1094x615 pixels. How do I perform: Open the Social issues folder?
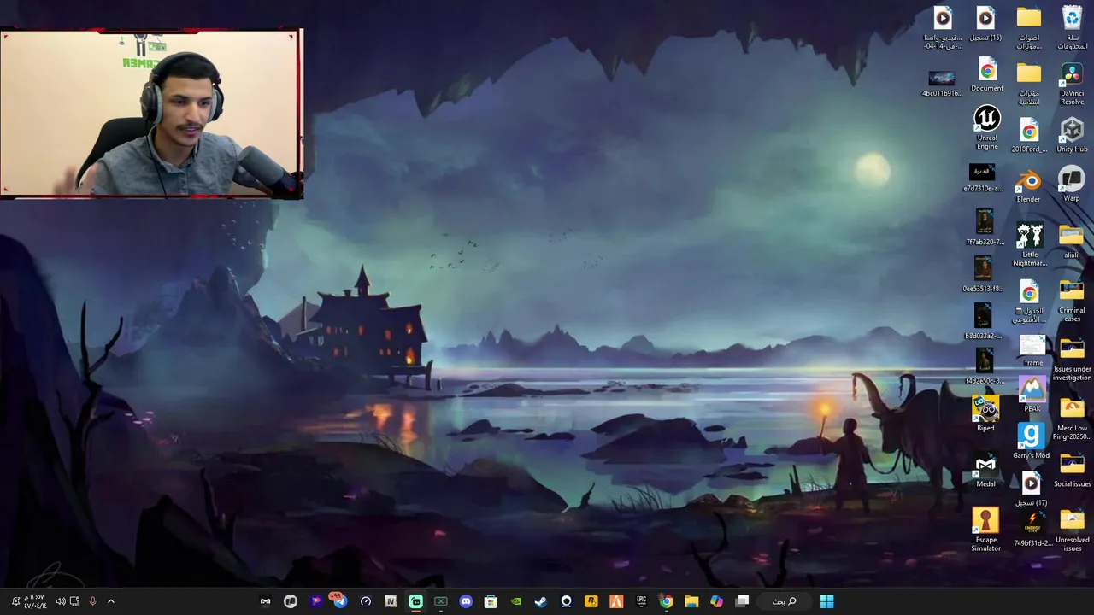[x=1072, y=470]
